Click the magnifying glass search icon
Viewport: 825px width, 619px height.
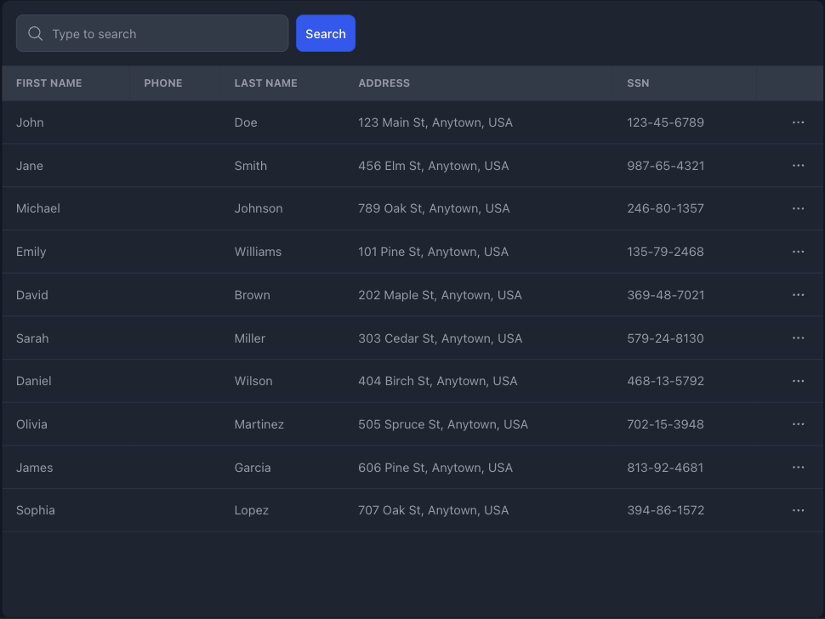click(x=36, y=34)
